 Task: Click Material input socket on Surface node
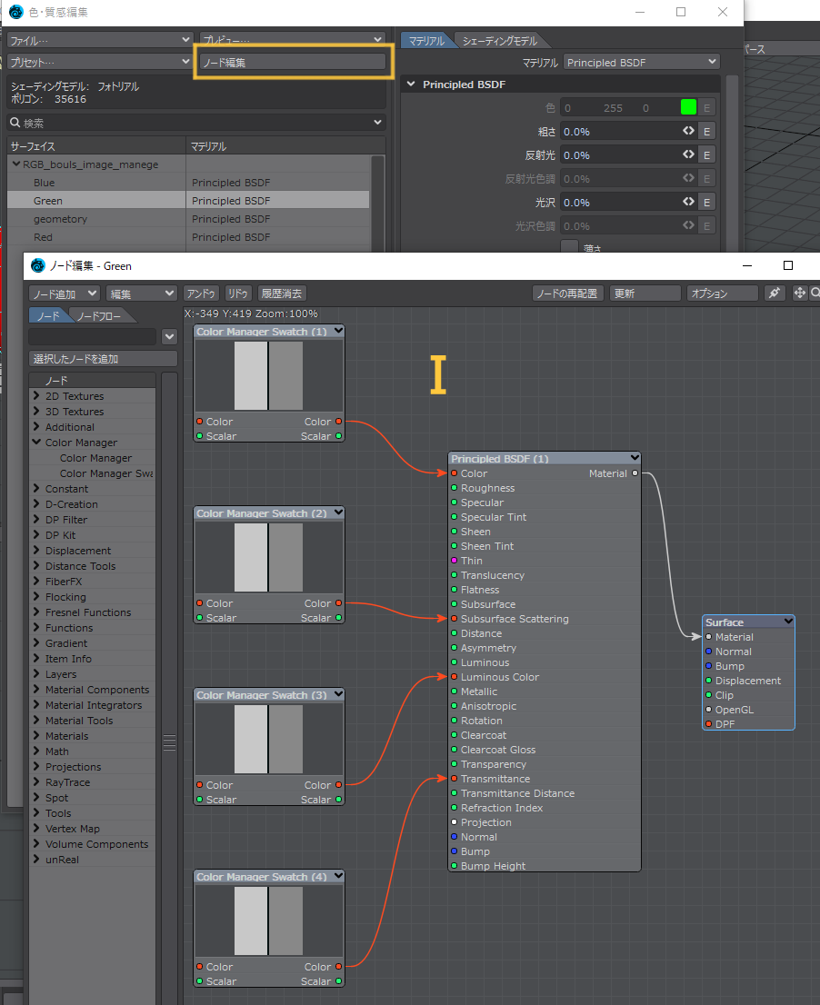pyautogui.click(x=708, y=636)
